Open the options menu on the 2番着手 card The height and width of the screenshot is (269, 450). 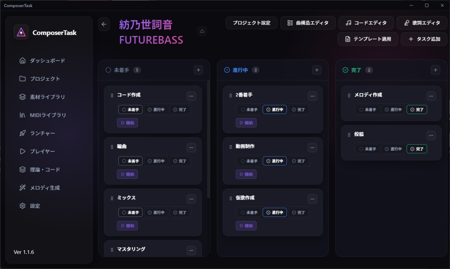312,96
